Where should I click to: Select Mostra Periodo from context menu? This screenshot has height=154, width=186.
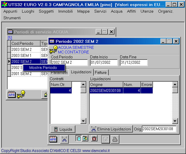(x=43, y=68)
